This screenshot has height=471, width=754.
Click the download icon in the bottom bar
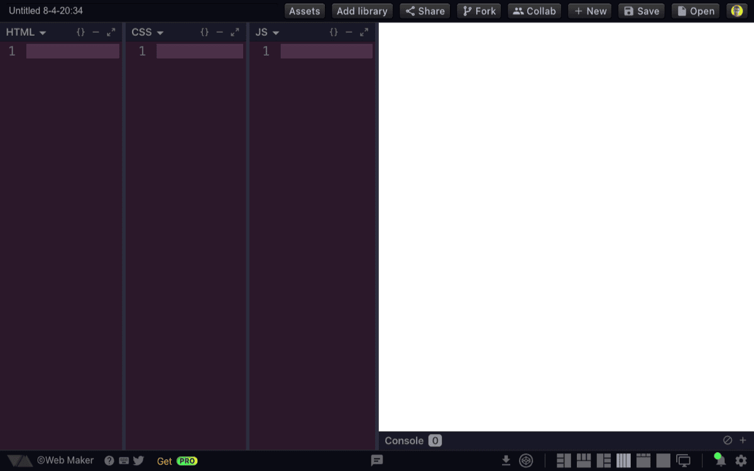click(x=506, y=460)
